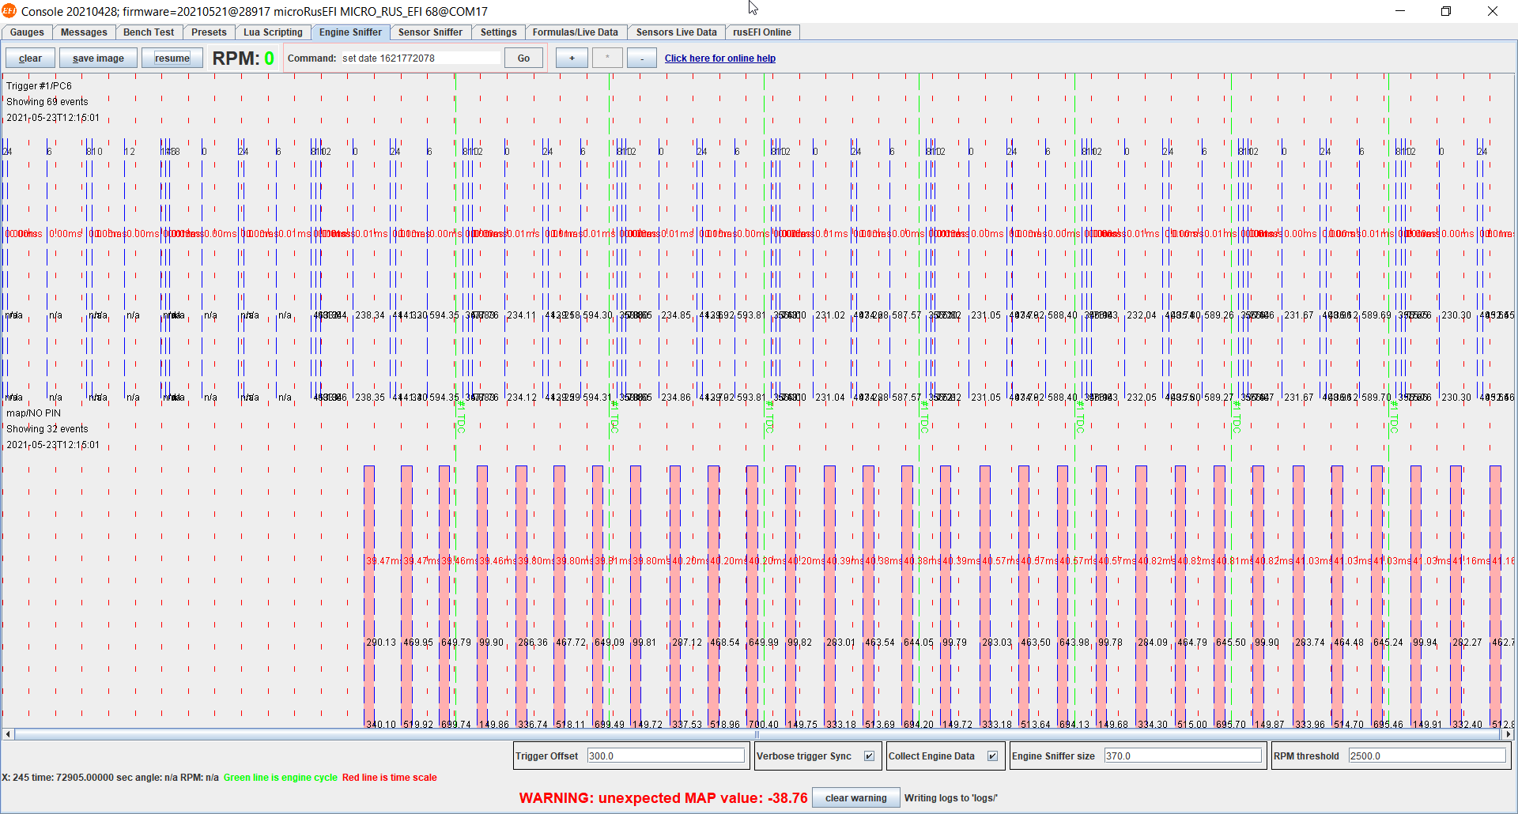
Task: Open the rusEFI Online tab
Action: click(x=761, y=32)
